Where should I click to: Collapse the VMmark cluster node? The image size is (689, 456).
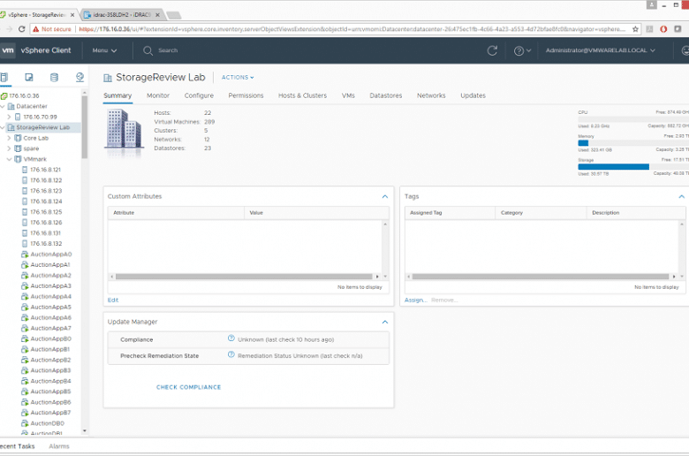9,159
